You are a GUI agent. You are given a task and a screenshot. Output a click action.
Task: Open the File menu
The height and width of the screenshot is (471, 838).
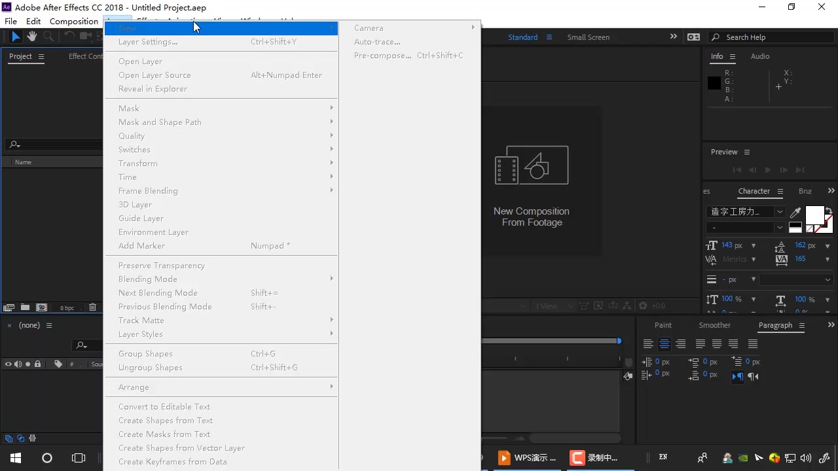click(11, 21)
